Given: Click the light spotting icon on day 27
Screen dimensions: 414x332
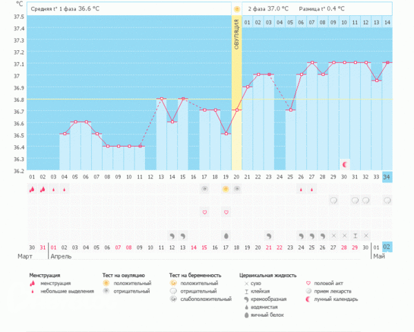Looking at the screenshot, I should point(312,189).
